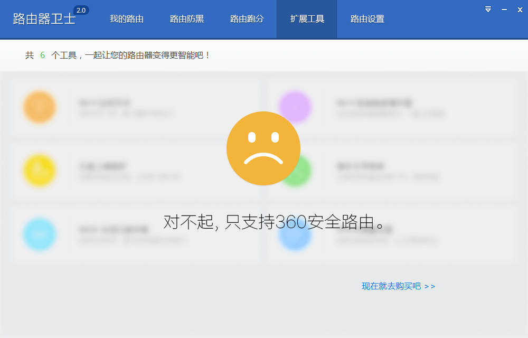Select the 扩展工具 tab
528x338 pixels.
(307, 19)
